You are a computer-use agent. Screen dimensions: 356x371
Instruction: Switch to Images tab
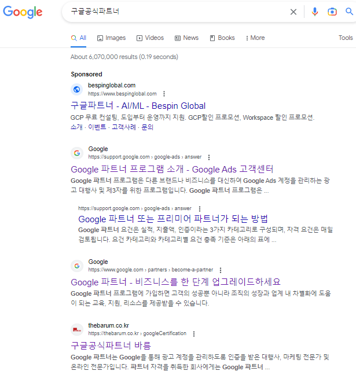pyautogui.click(x=112, y=38)
